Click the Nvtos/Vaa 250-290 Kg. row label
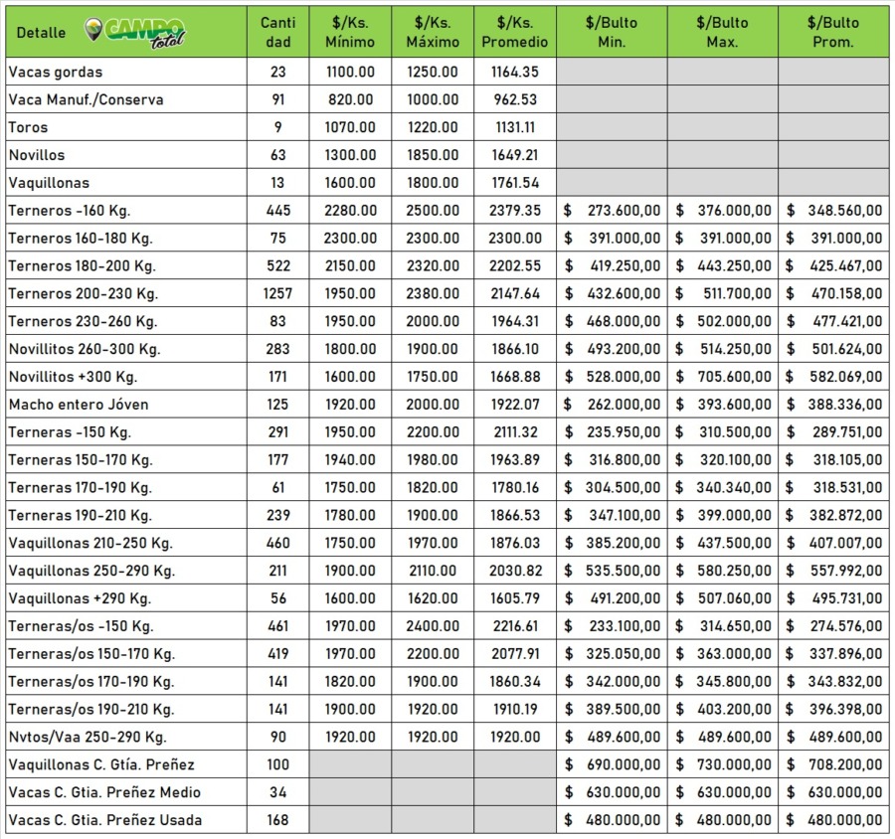This screenshot has height=839, width=895. tap(88, 738)
